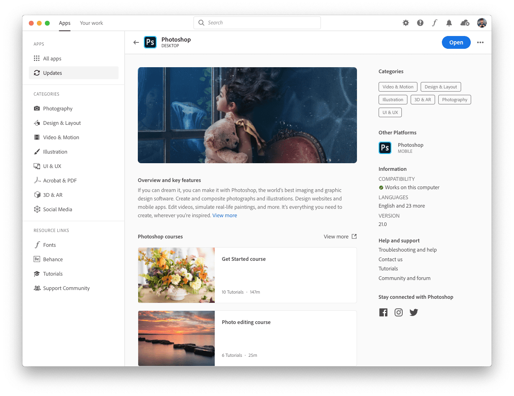Open the settings gear icon
The image size is (514, 396).
[406, 23]
